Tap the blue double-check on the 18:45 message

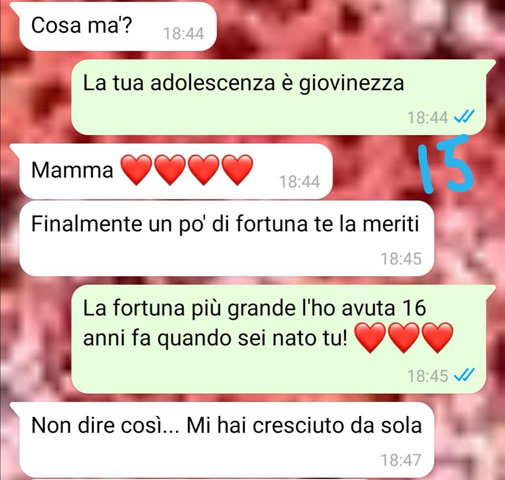click(464, 375)
